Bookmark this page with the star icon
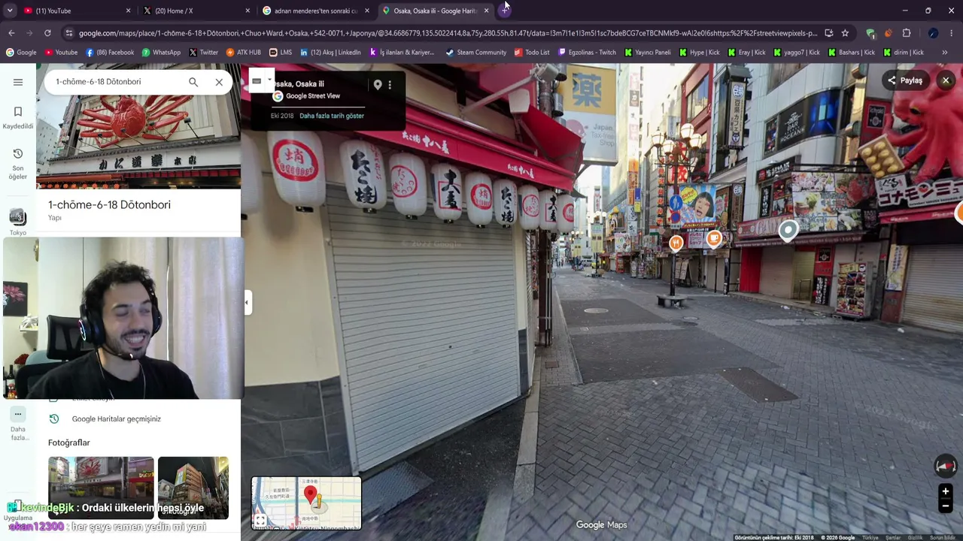The height and width of the screenshot is (541, 963). coord(845,33)
